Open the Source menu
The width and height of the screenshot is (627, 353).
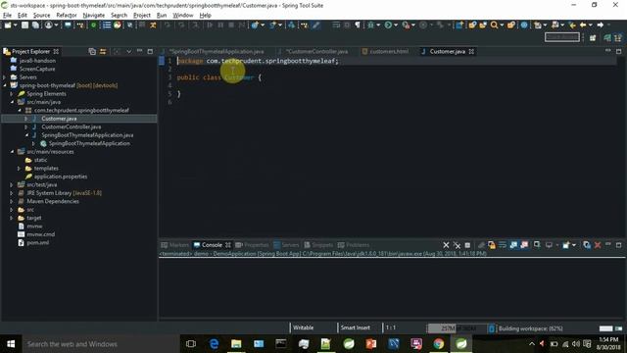41,16
